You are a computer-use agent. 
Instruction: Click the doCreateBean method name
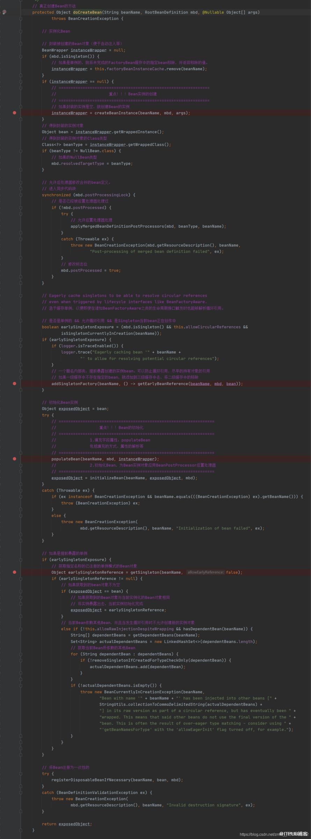click(x=87, y=12)
